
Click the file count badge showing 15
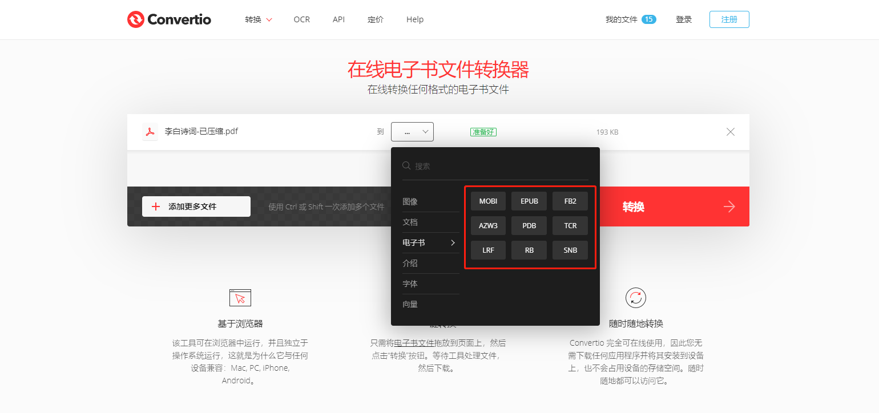click(648, 18)
